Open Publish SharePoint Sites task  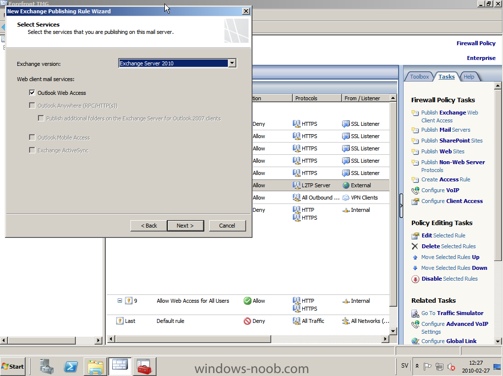pos(452,141)
